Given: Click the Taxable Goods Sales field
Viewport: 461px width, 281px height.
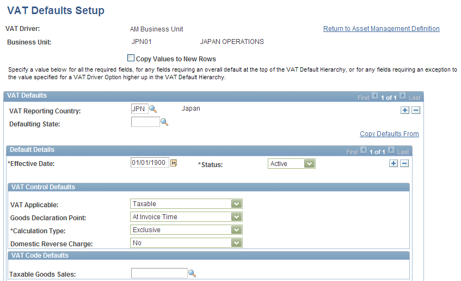Looking at the screenshot, I should [x=159, y=273].
